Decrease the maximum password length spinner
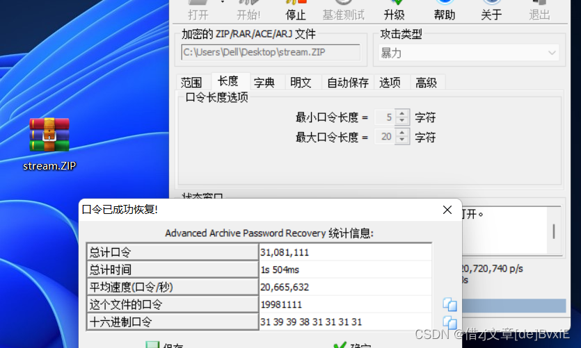This screenshot has width=581, height=348. (402, 140)
